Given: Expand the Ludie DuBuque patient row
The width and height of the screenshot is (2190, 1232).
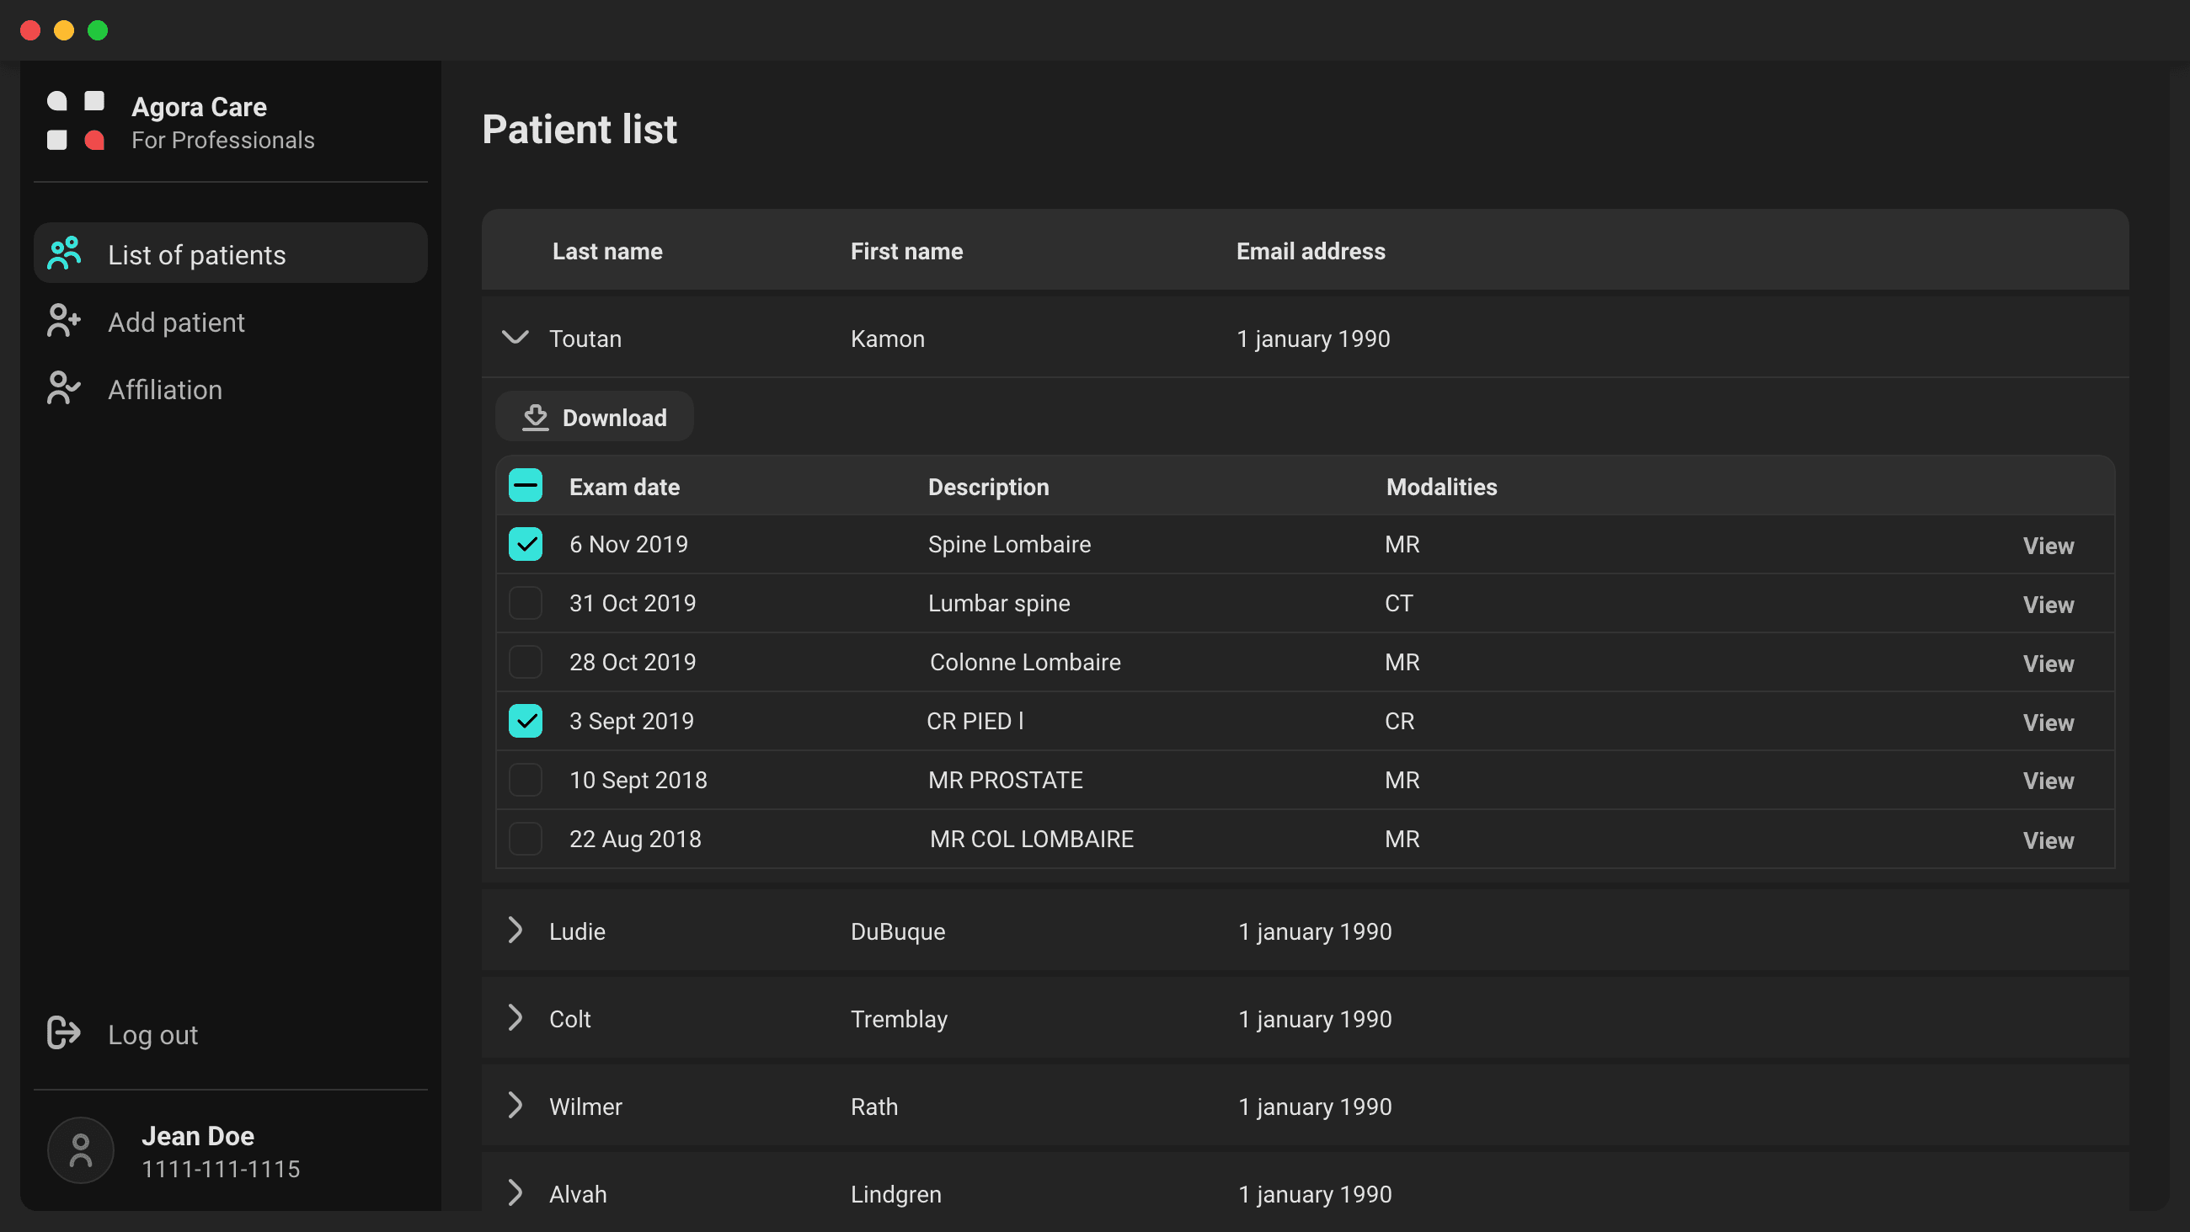Looking at the screenshot, I should [x=515, y=931].
